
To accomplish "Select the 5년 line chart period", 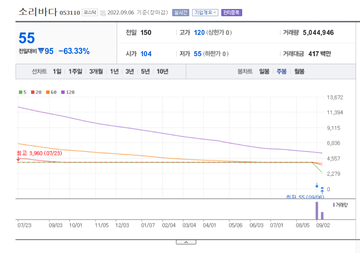I will click(145, 71).
